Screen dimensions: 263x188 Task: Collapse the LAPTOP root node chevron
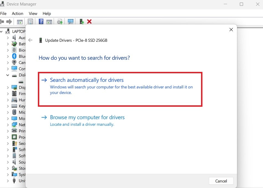(1, 32)
